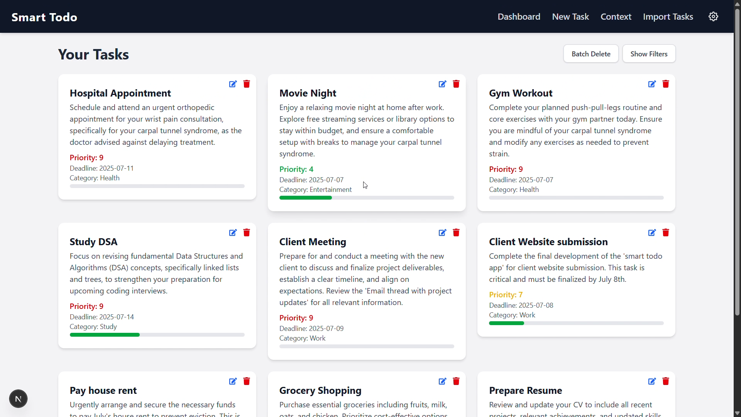Delete the Client Meeting task
This screenshot has height=417, width=741.
[456, 233]
